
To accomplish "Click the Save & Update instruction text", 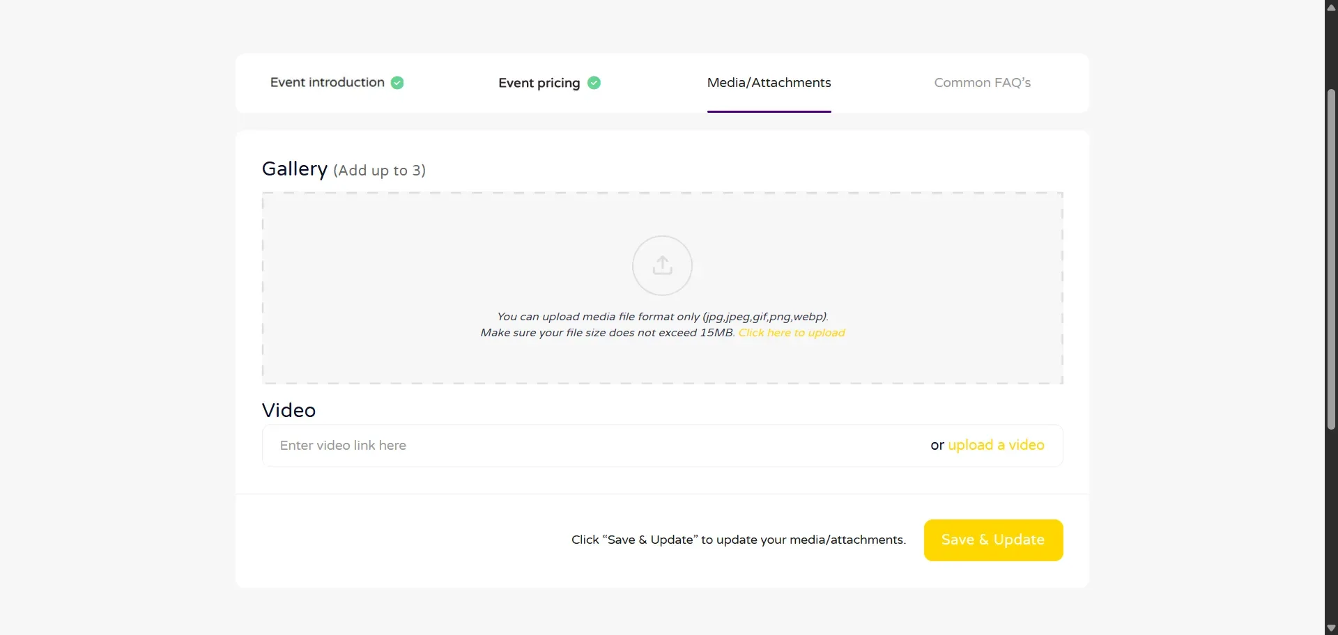I will (x=738, y=540).
